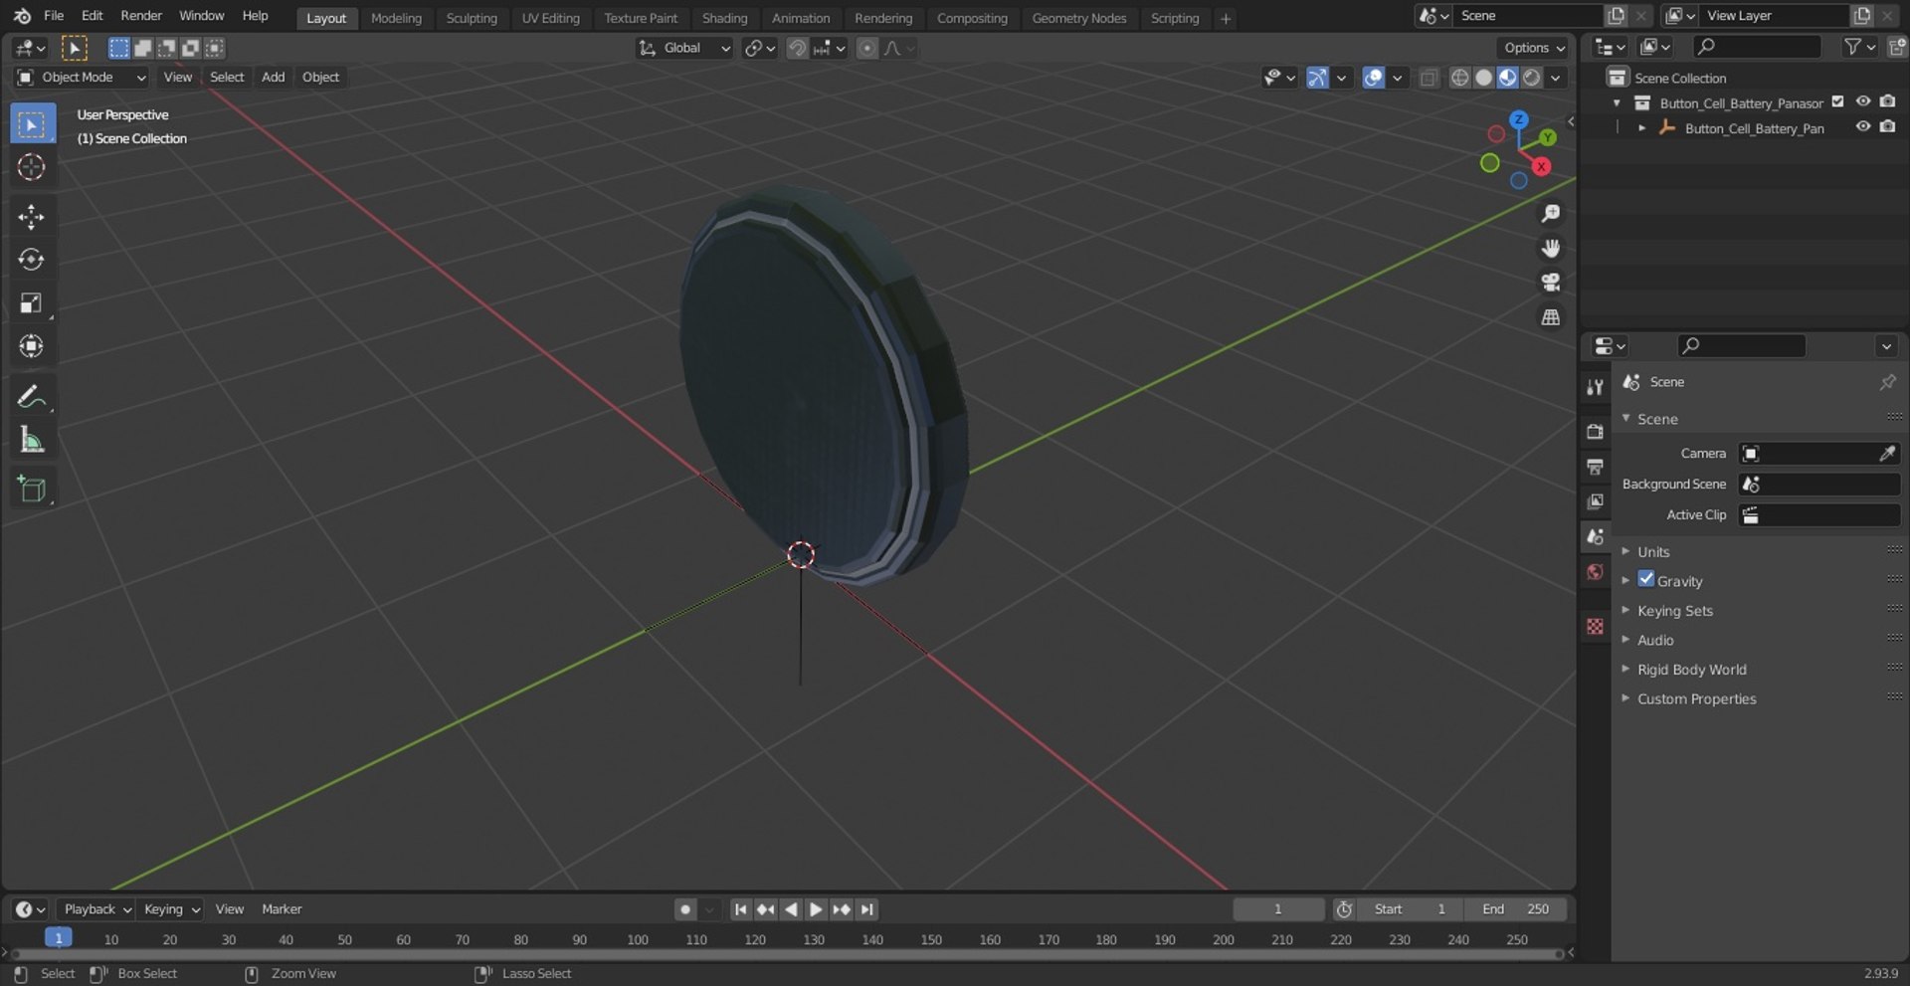Activate the Scale tool

click(x=32, y=302)
